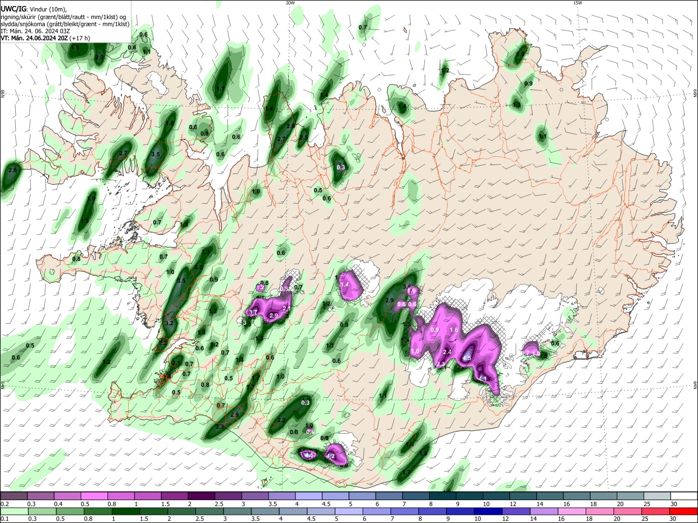Click the '2.6' rain value at the west edge

13,171
